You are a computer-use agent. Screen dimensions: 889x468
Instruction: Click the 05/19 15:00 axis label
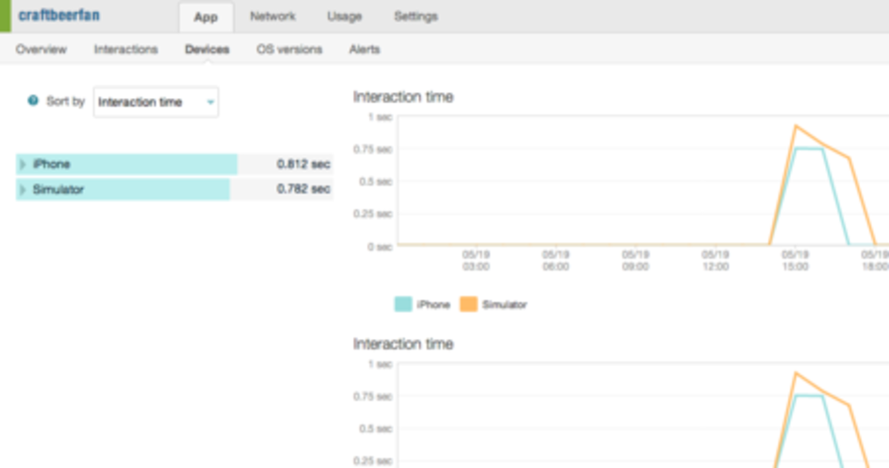[x=795, y=260]
